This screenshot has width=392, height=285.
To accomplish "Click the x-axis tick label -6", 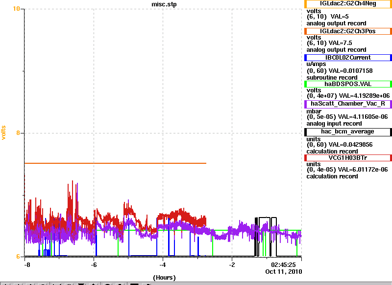I will pos(94,265).
